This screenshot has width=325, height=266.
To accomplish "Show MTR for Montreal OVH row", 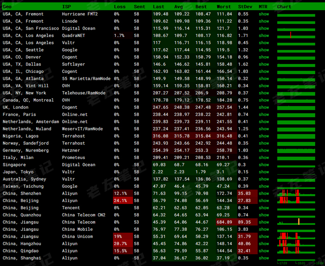I will tap(264, 100).
